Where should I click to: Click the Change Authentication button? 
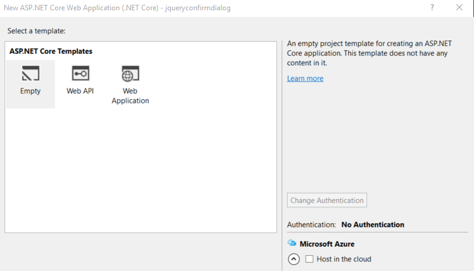point(327,200)
